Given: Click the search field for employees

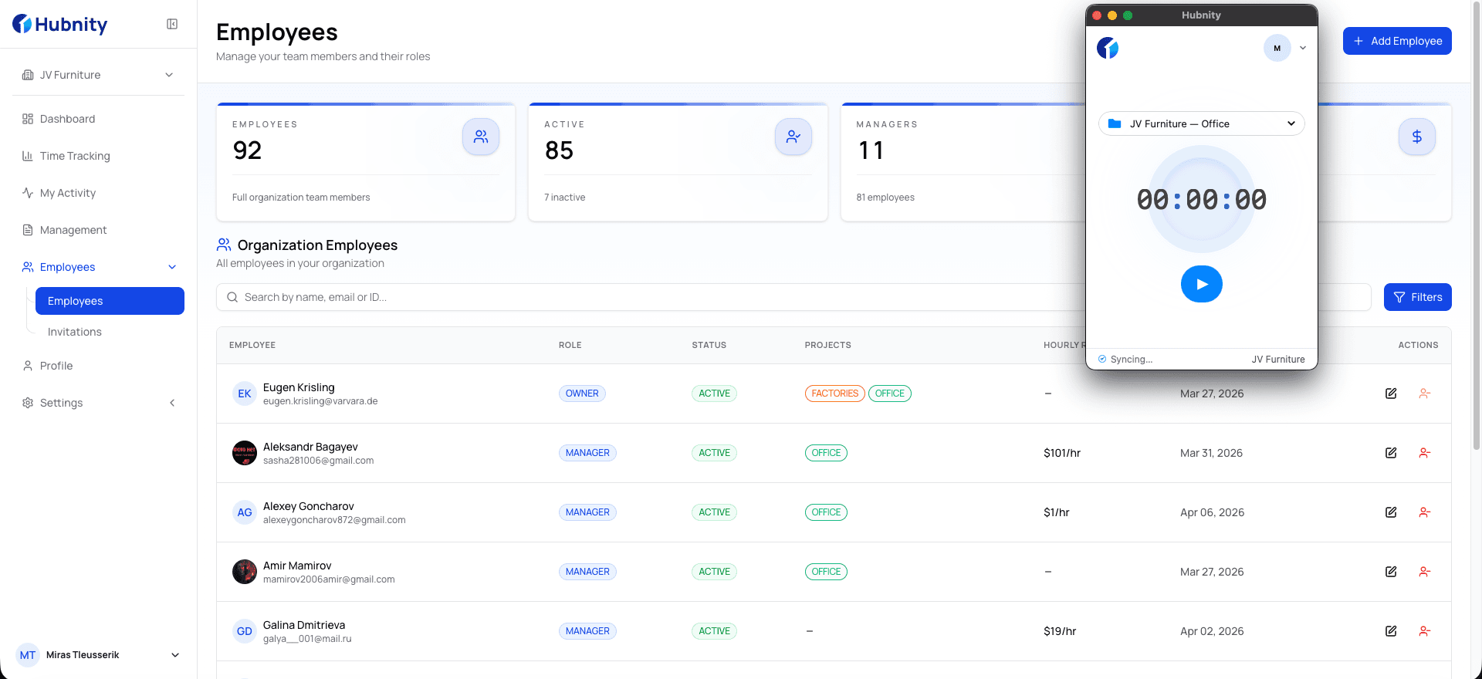Looking at the screenshot, I should (x=793, y=297).
